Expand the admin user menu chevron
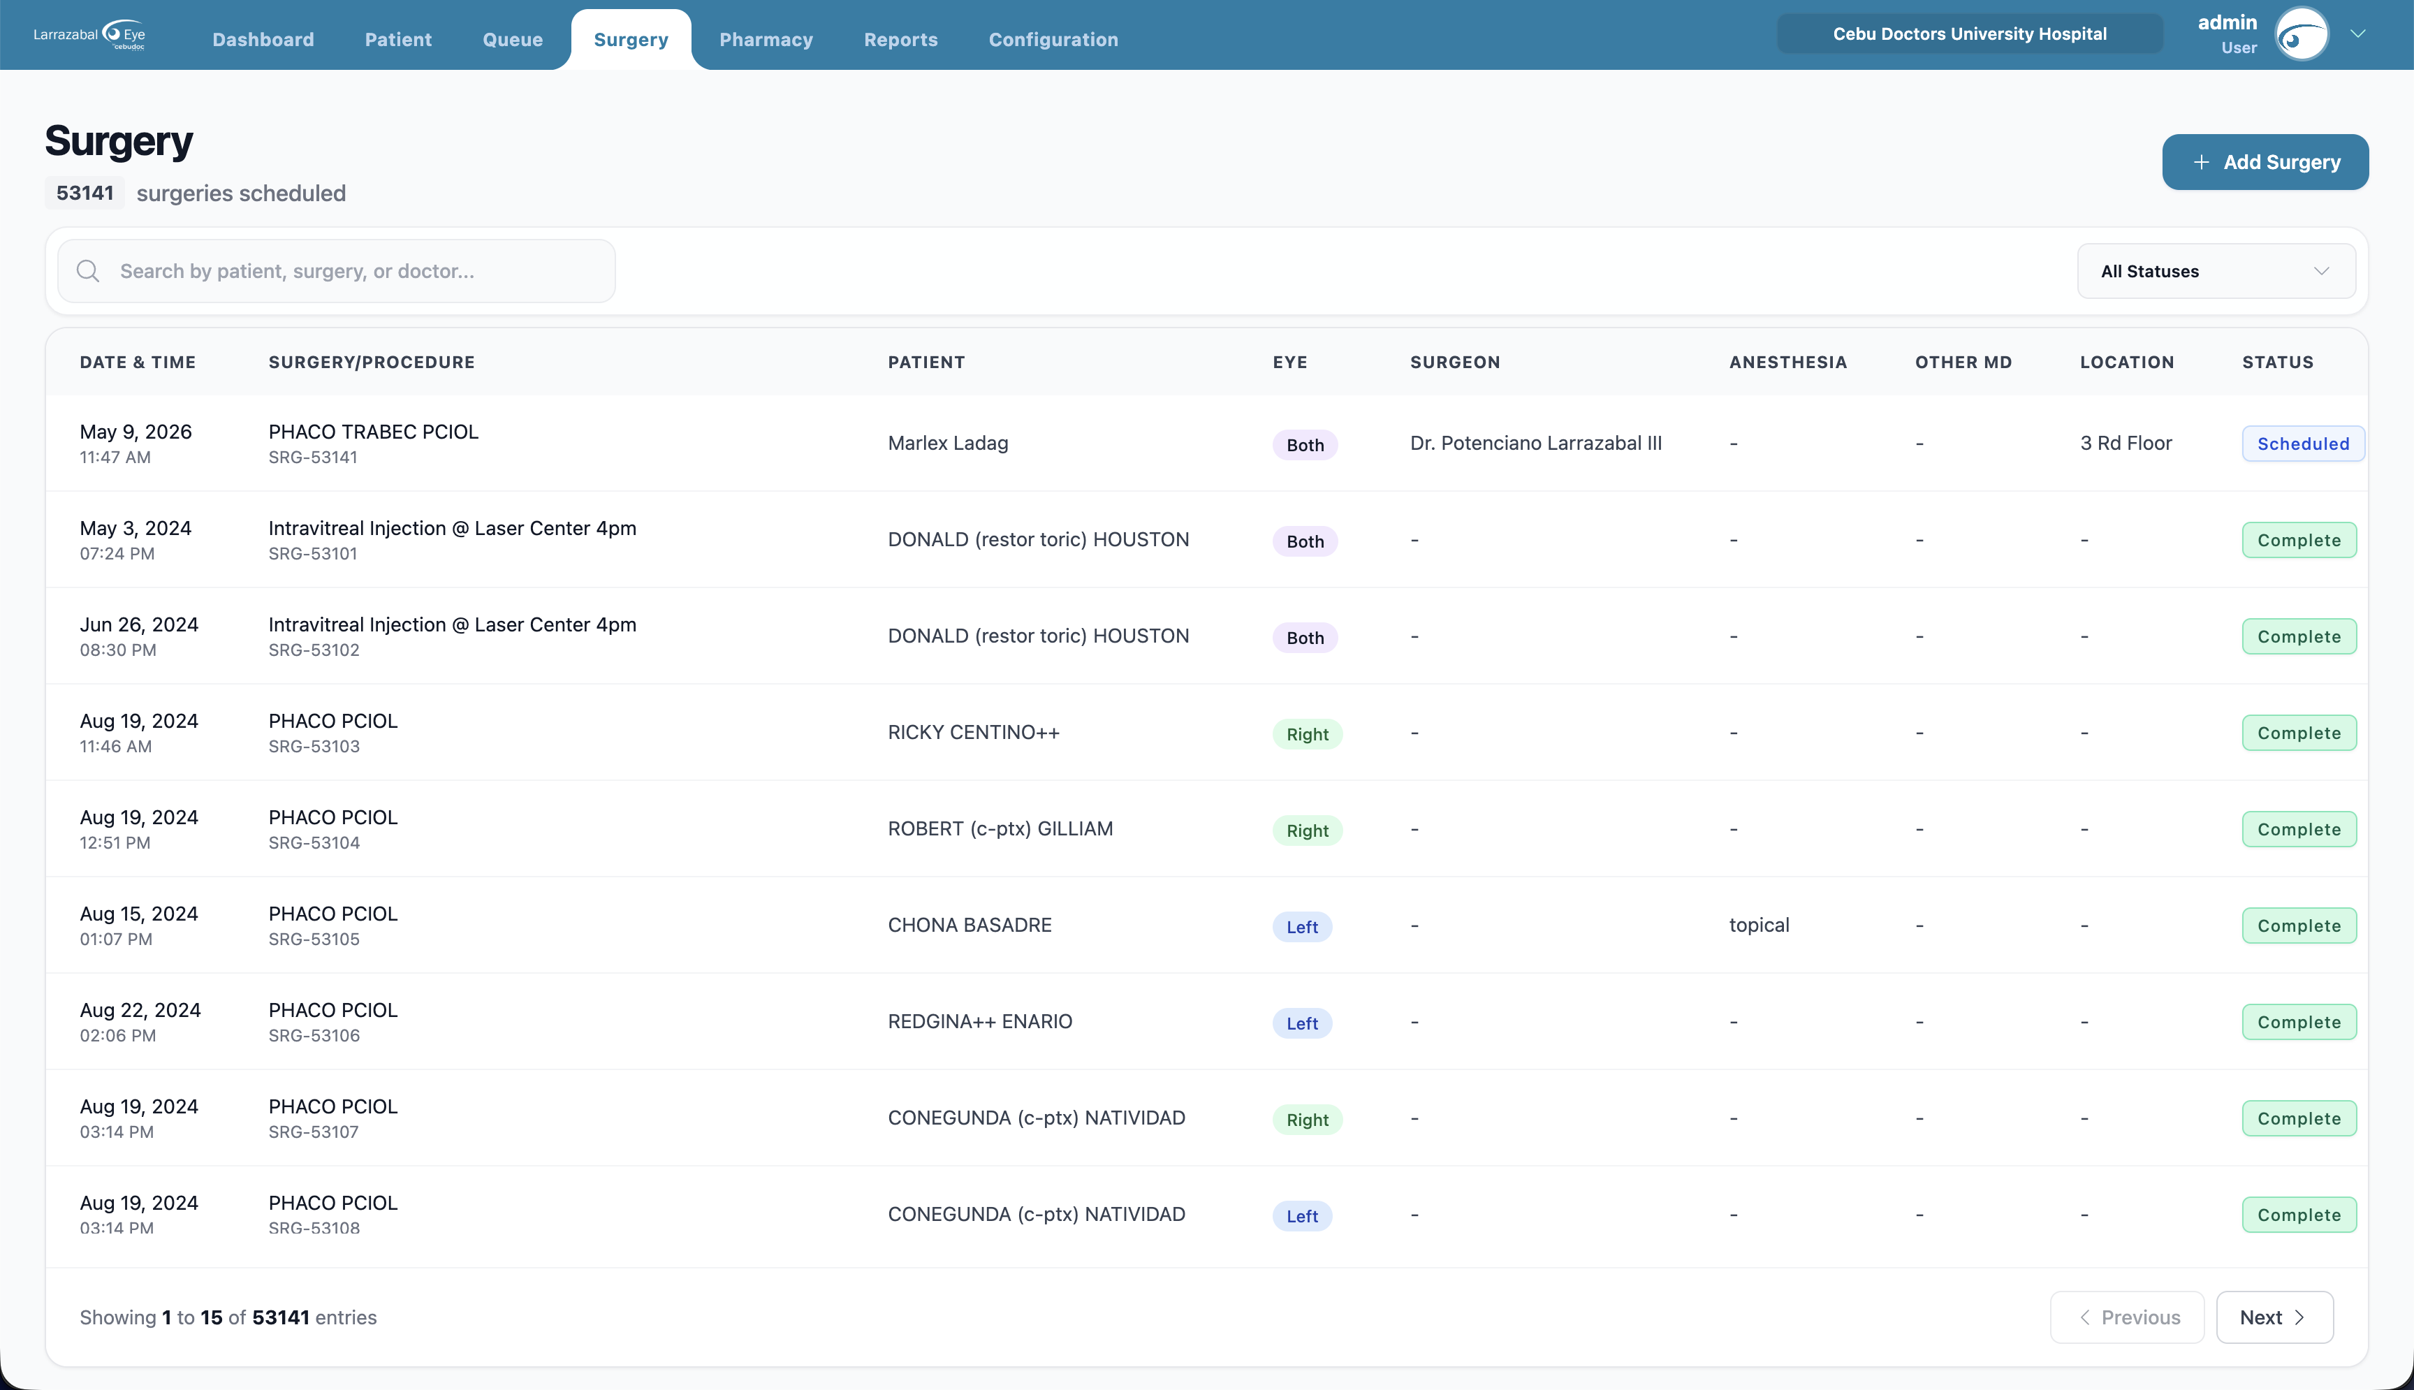Screen dimensions: 2414x1390 2357,34
